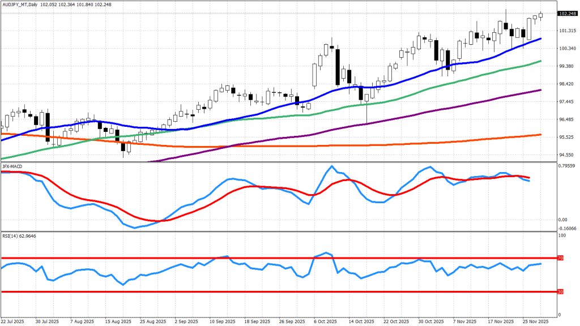Click the 0.79559 MACD scale value
This screenshot has width=580, height=326.
click(568, 166)
